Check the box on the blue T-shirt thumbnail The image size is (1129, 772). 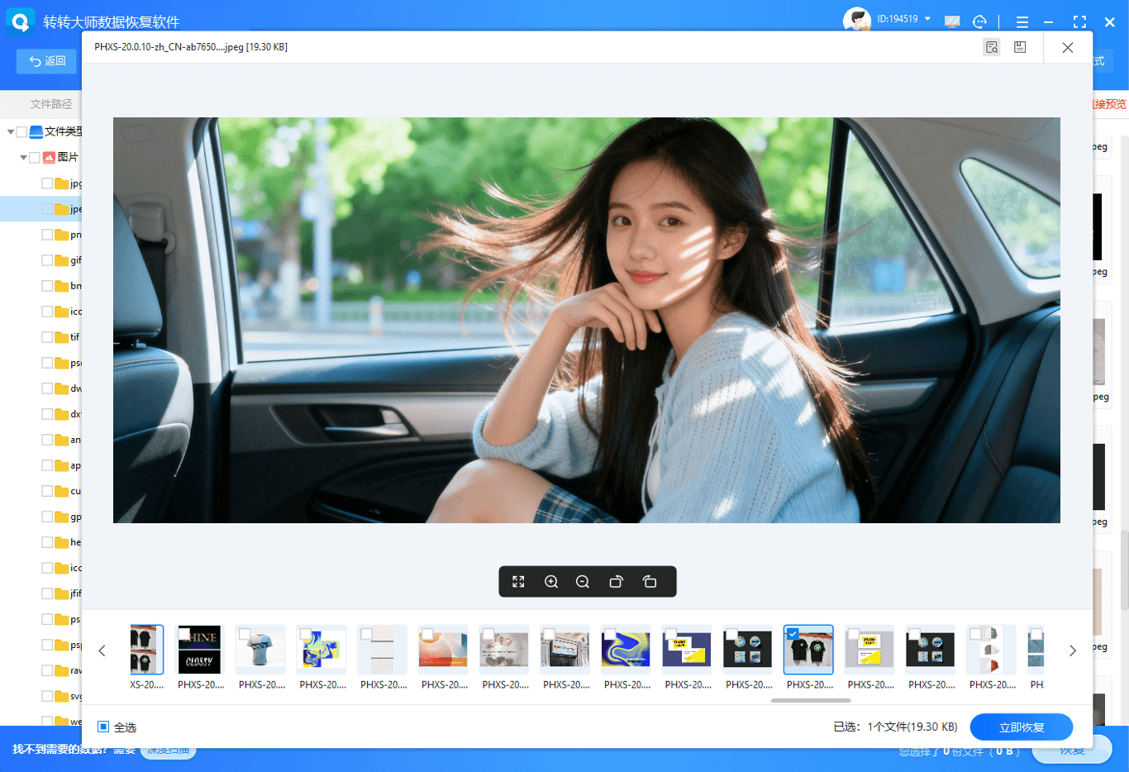point(245,634)
